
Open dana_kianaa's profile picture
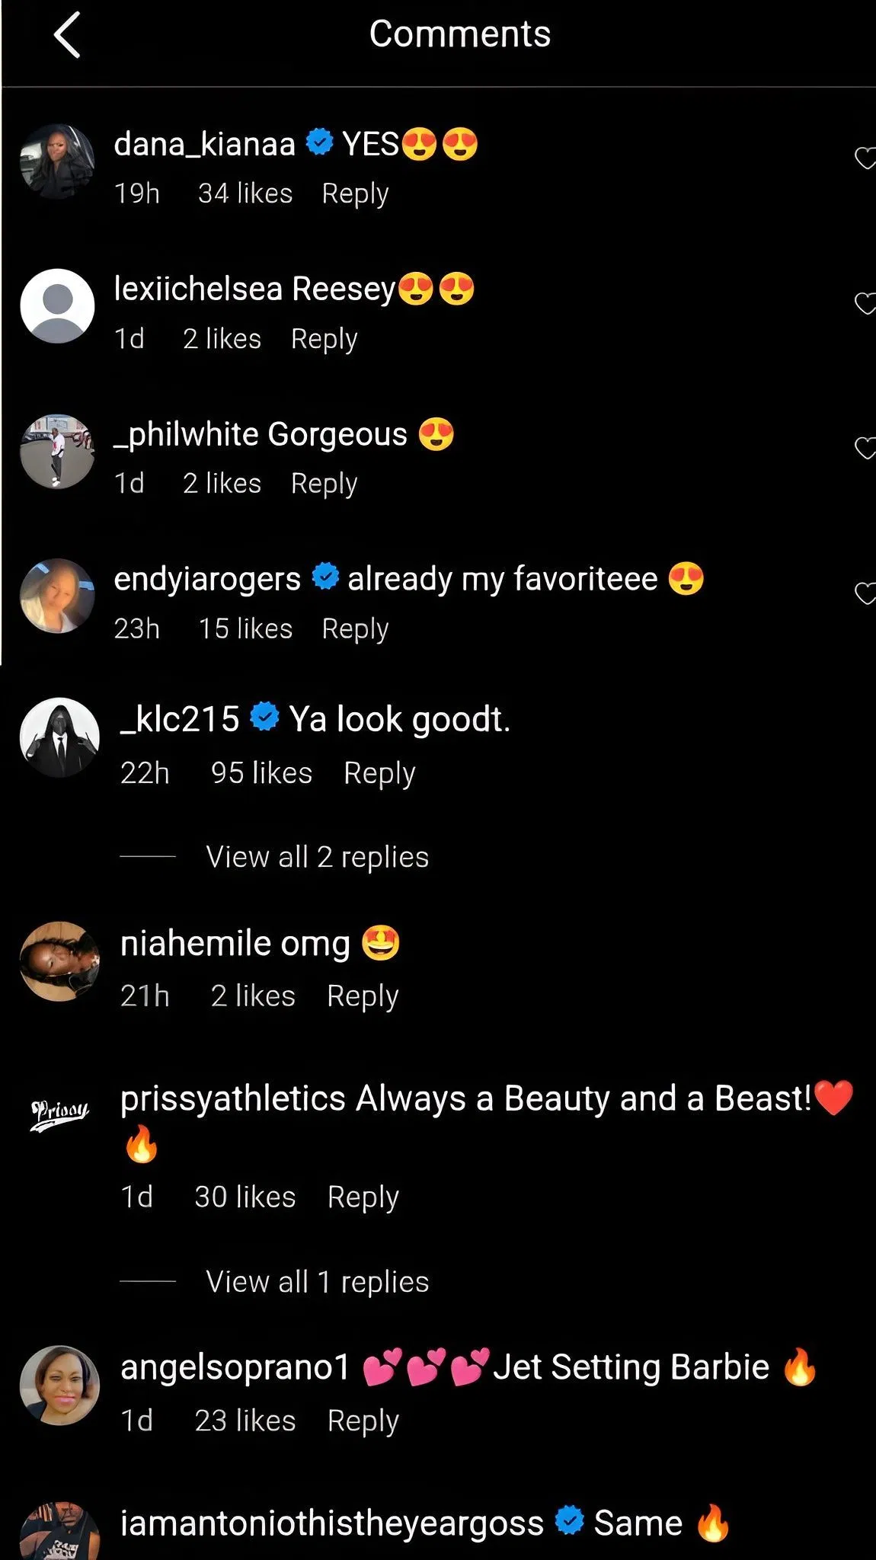click(x=57, y=161)
